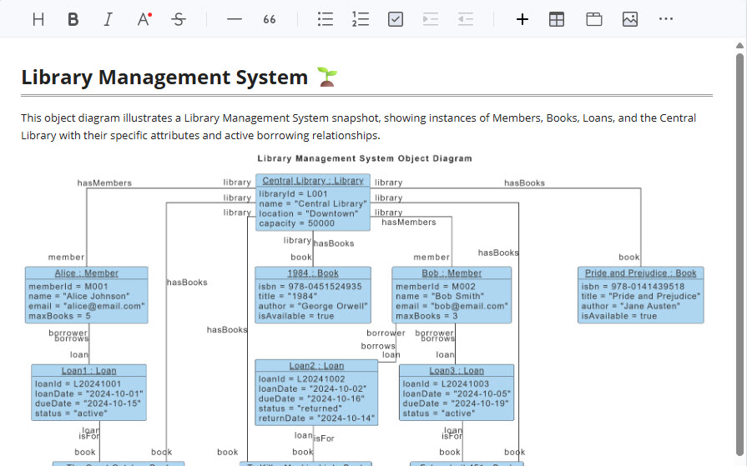Select 1984 : Book object box
The height and width of the screenshot is (466, 747).
pyautogui.click(x=313, y=295)
